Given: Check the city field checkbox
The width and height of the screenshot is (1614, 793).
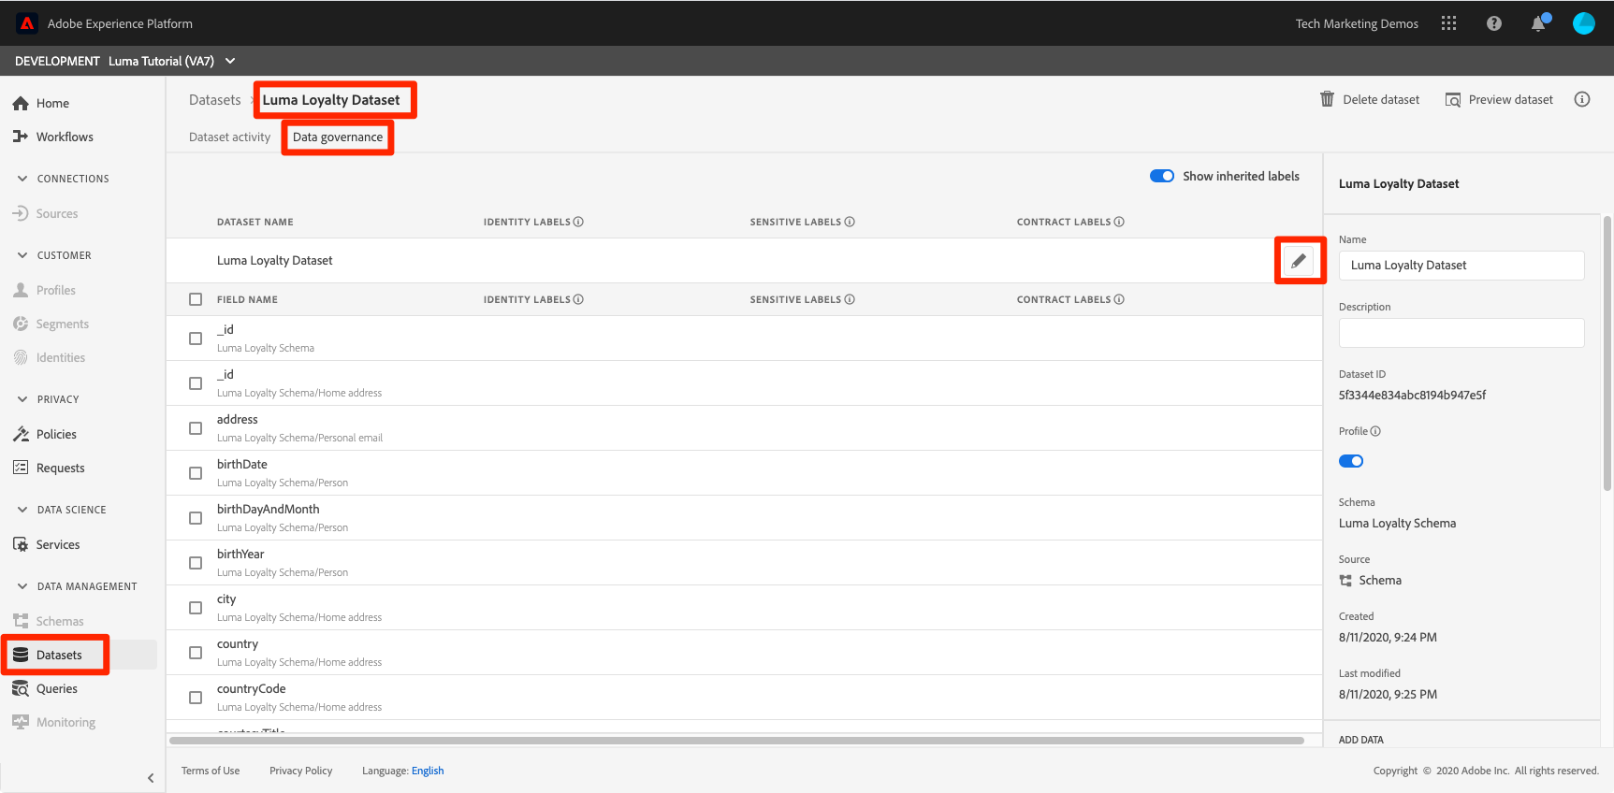Looking at the screenshot, I should [x=196, y=608].
